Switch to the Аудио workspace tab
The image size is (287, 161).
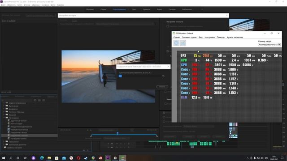[160, 9]
